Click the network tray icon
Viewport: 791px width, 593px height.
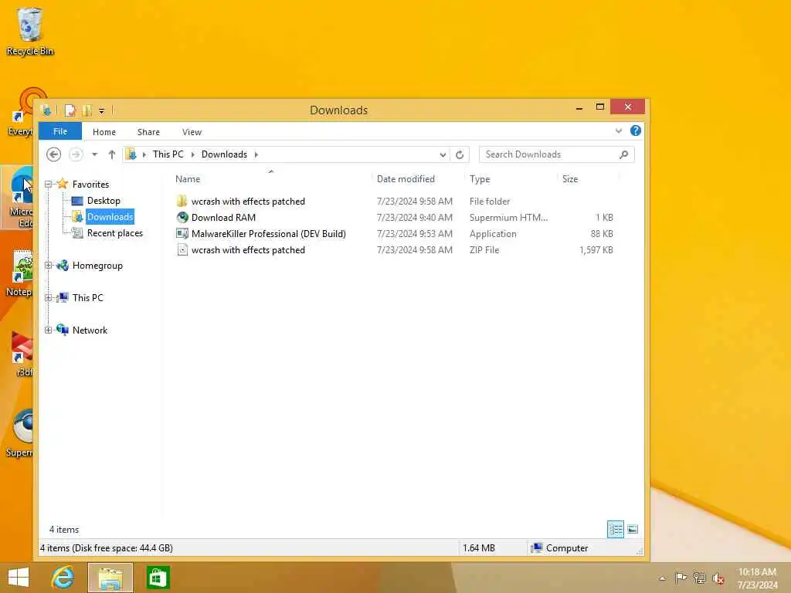point(700,578)
